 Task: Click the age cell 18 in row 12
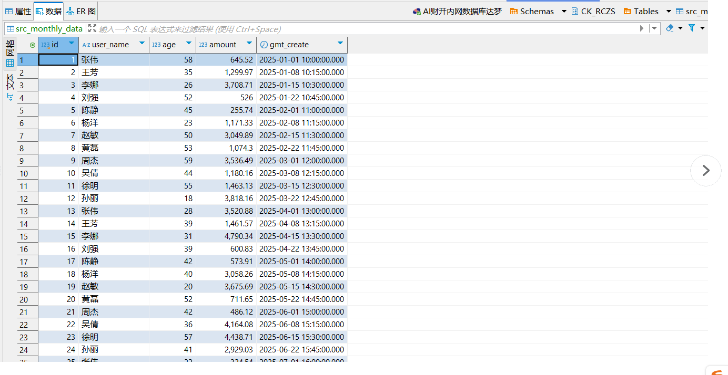point(173,199)
